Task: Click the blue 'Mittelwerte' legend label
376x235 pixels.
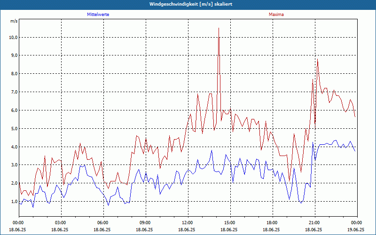Action: (x=98, y=15)
